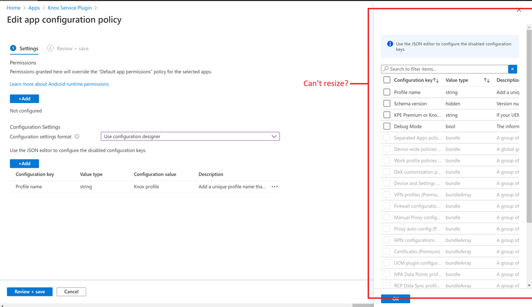Click the Search to filter items field
Screen dimensions: 532x307
(x=445, y=69)
